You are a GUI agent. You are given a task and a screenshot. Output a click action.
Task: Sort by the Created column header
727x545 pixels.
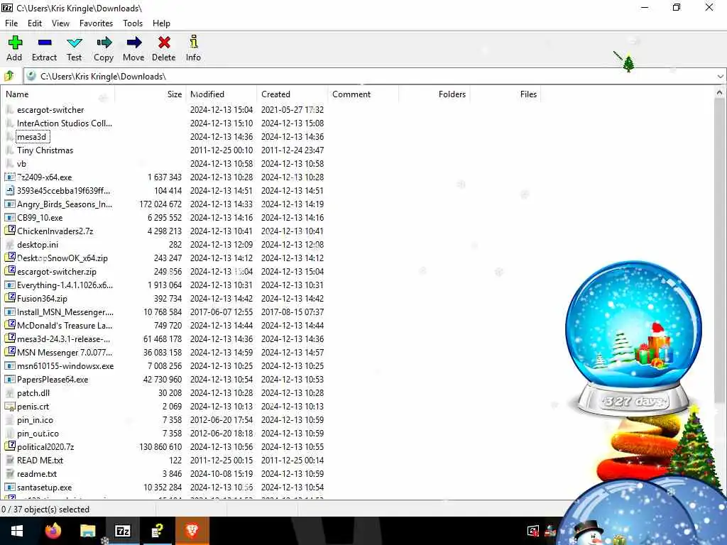(292, 94)
